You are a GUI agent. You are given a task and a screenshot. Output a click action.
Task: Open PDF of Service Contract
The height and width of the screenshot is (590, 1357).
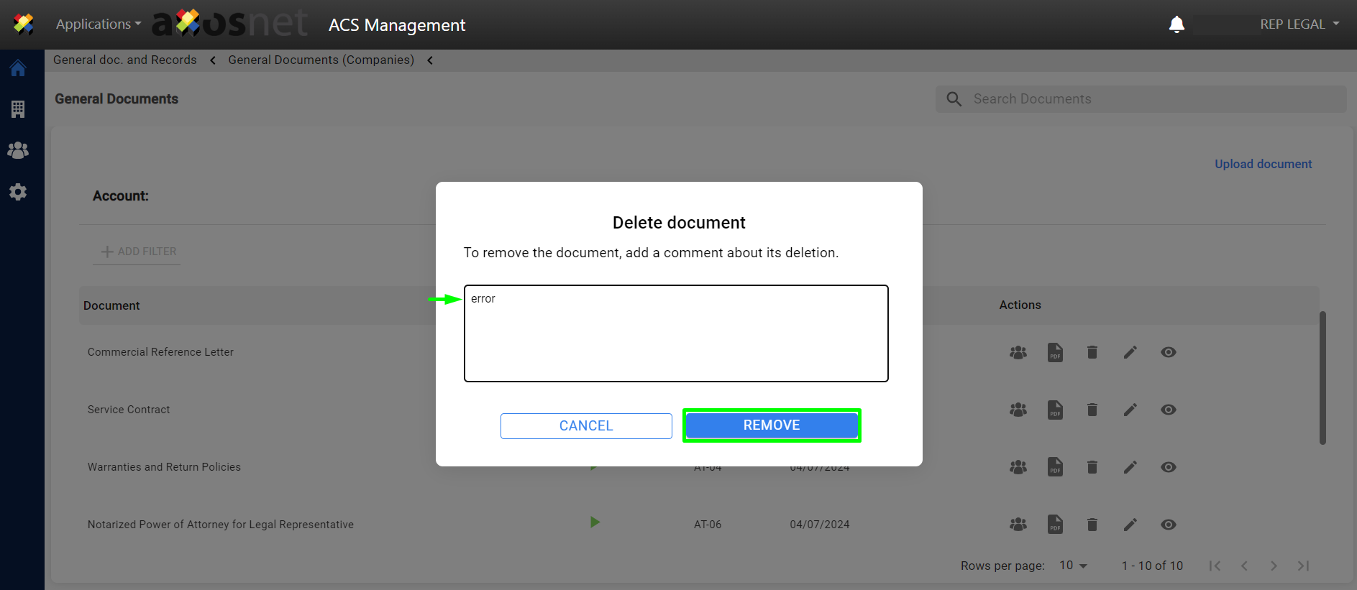click(x=1055, y=410)
